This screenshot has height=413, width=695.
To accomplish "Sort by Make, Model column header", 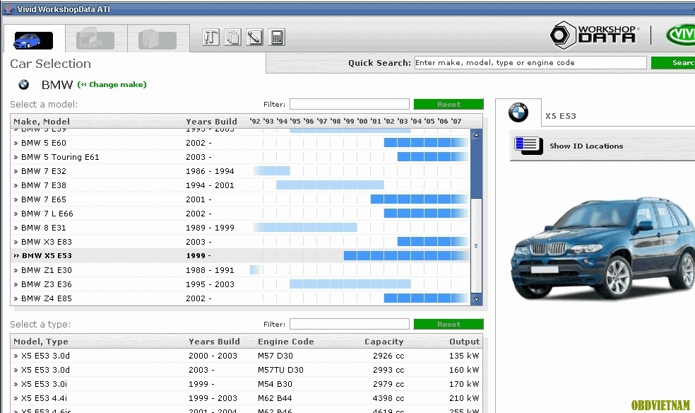I will (42, 122).
